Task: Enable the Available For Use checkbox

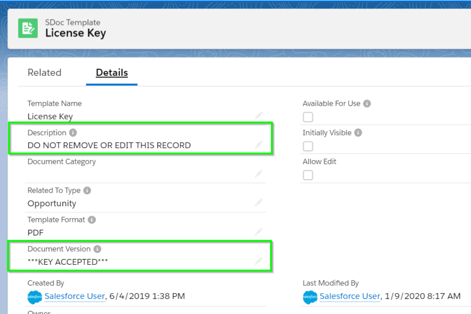Action: coord(308,117)
